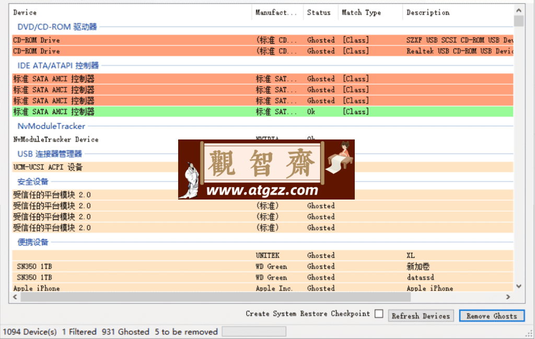Click the vertical scrollbar down arrow
This screenshot has width=535, height=339.
point(519,286)
